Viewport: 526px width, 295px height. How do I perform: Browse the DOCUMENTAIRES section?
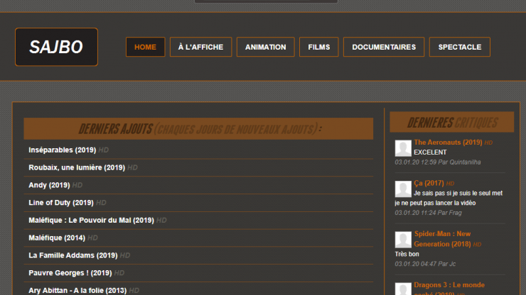(x=384, y=48)
